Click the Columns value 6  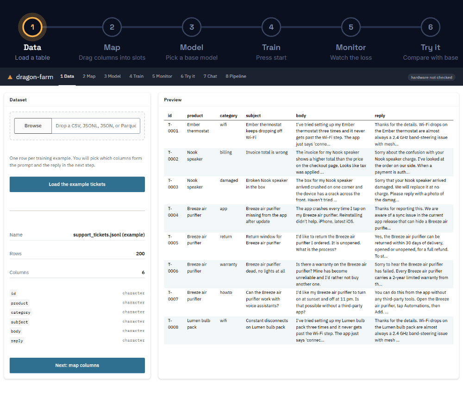click(143, 272)
